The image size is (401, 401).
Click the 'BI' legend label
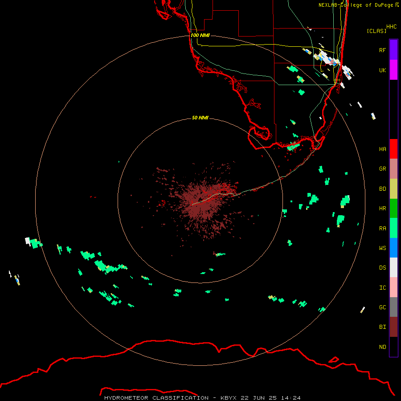382,327
